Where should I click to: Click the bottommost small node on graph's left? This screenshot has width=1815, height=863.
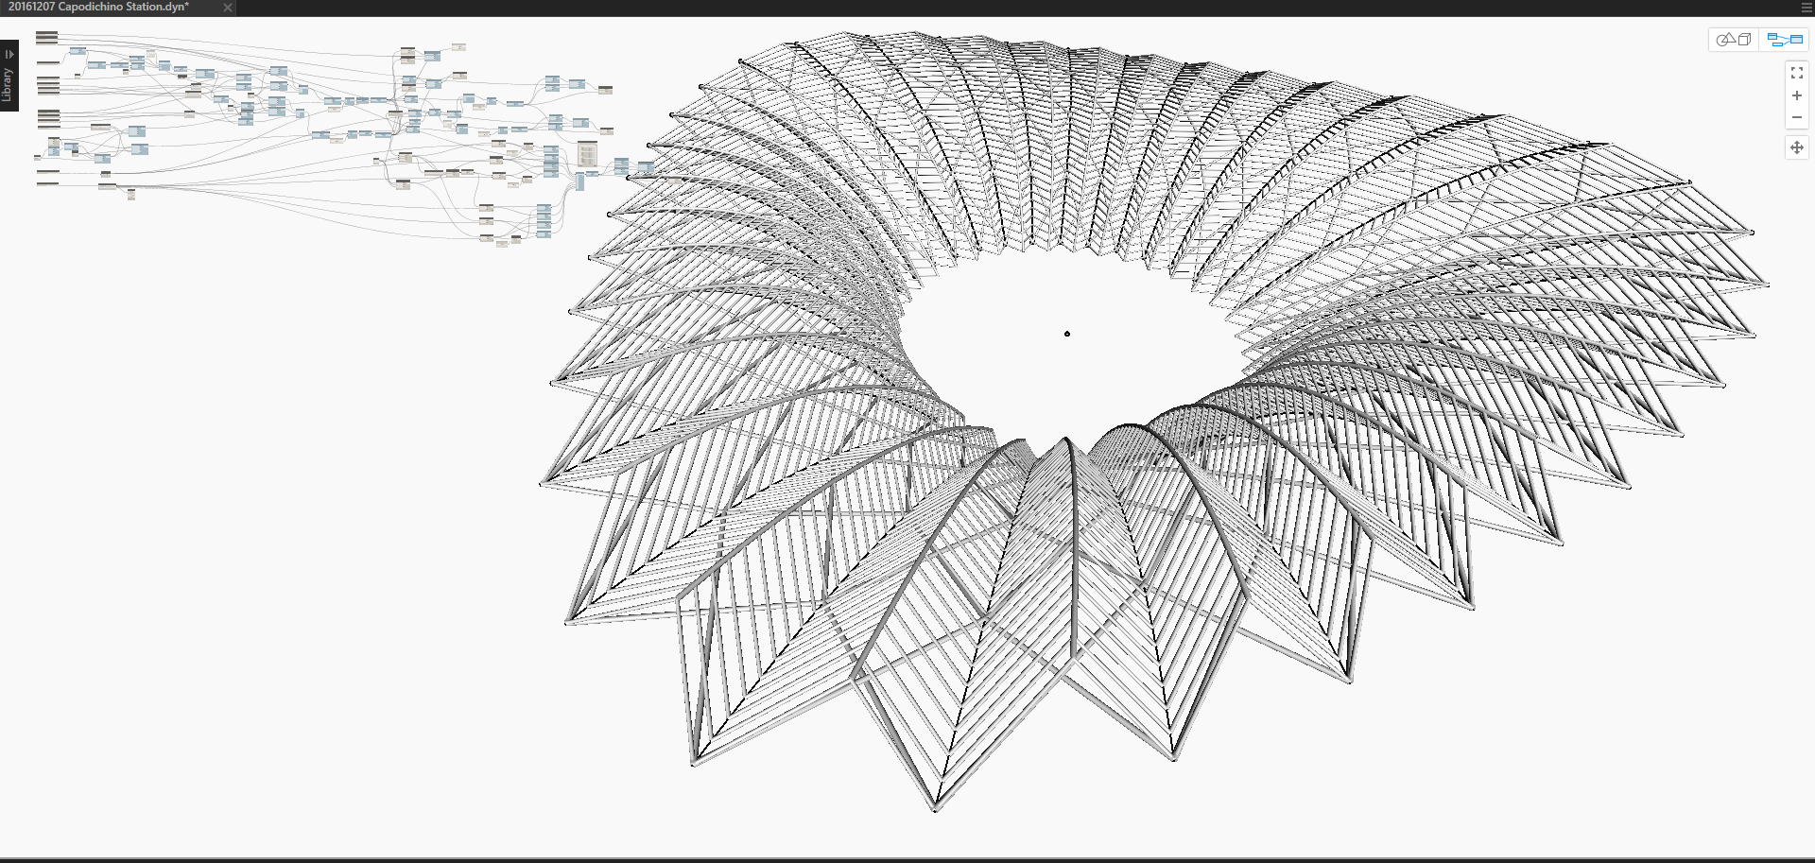(130, 195)
